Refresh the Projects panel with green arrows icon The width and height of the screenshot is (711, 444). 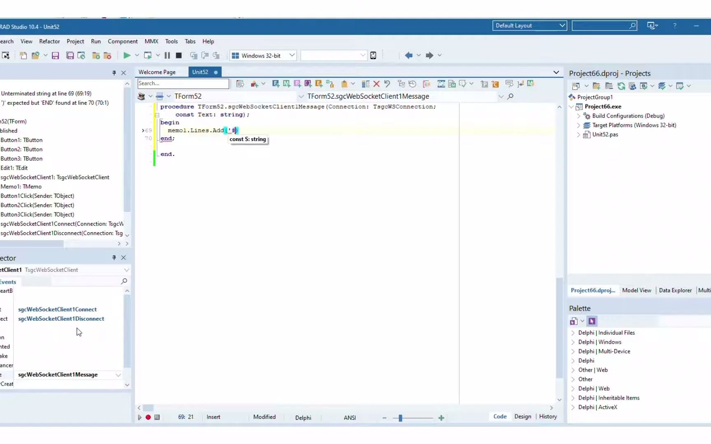point(621,86)
